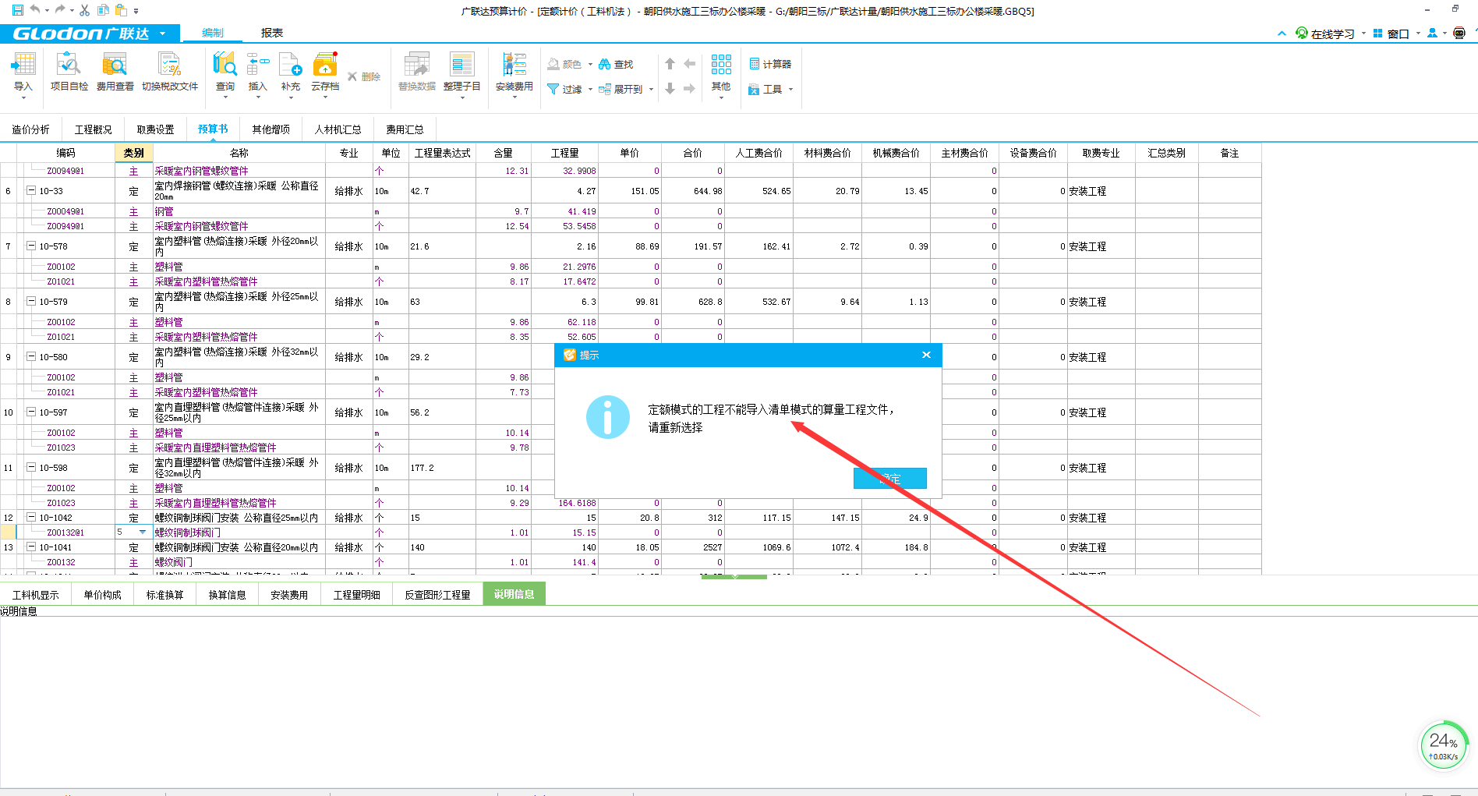1478x796 pixels.
Task: Click the robot assistant icon top right
Action: pyautogui.click(x=1459, y=33)
